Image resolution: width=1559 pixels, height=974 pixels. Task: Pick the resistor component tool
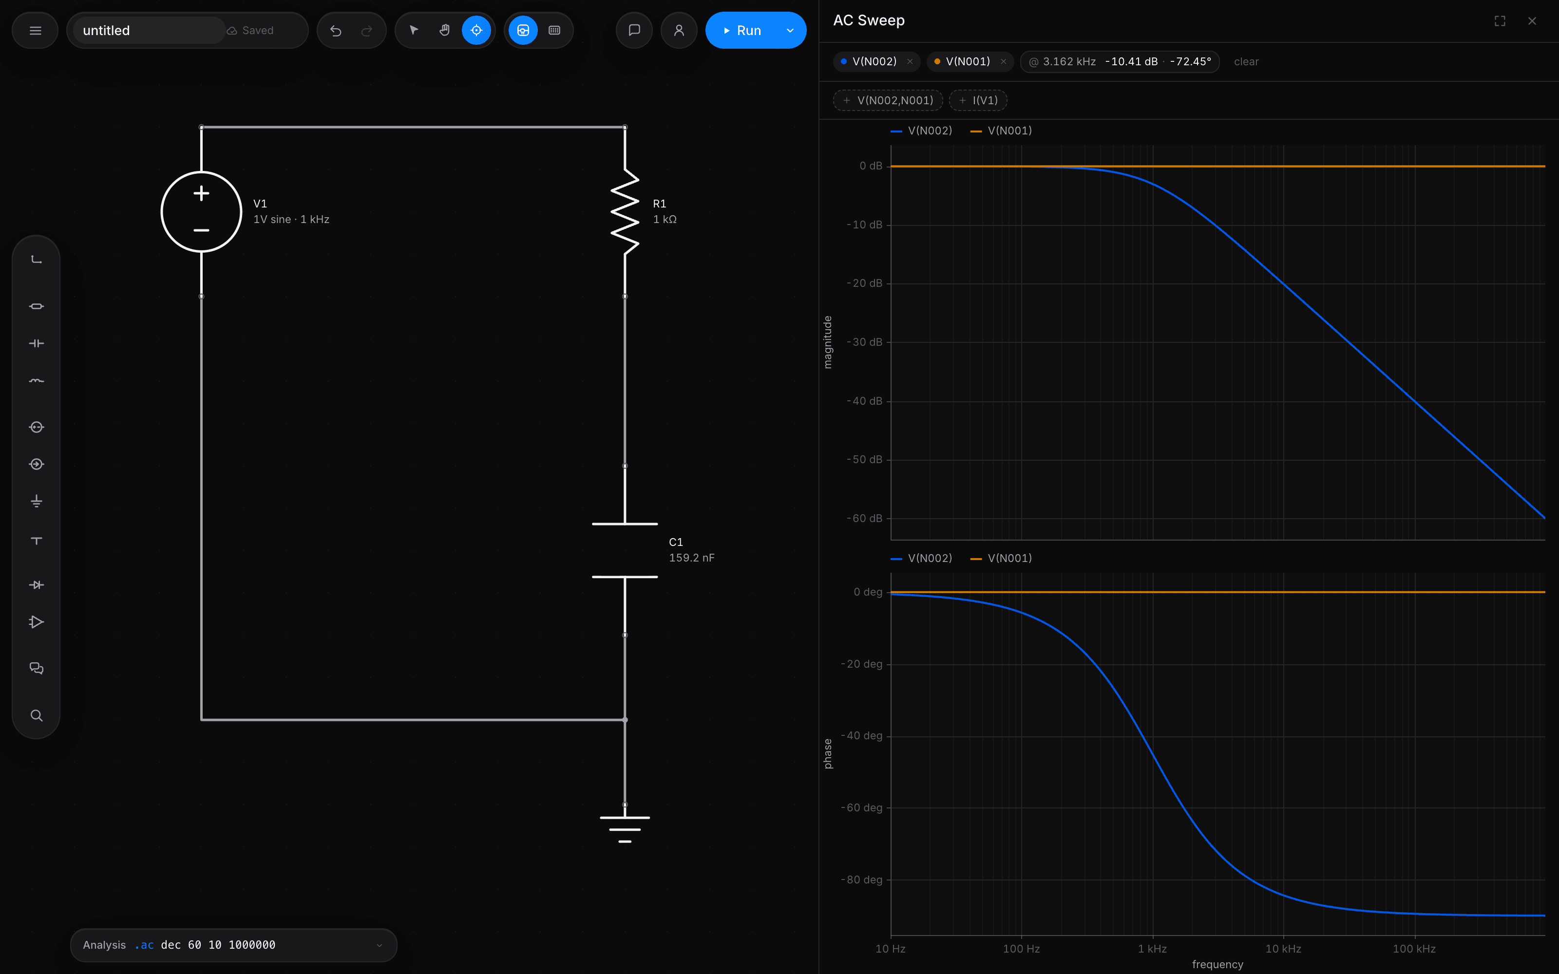pos(36,306)
